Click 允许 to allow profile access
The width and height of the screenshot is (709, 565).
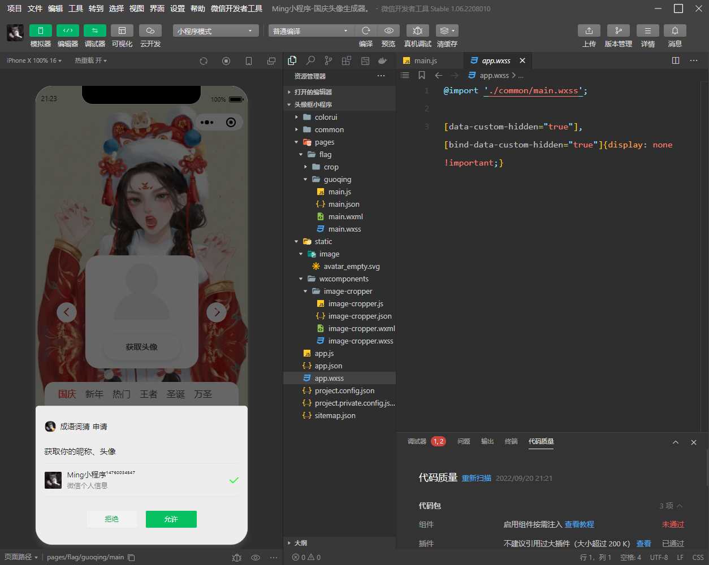click(171, 519)
